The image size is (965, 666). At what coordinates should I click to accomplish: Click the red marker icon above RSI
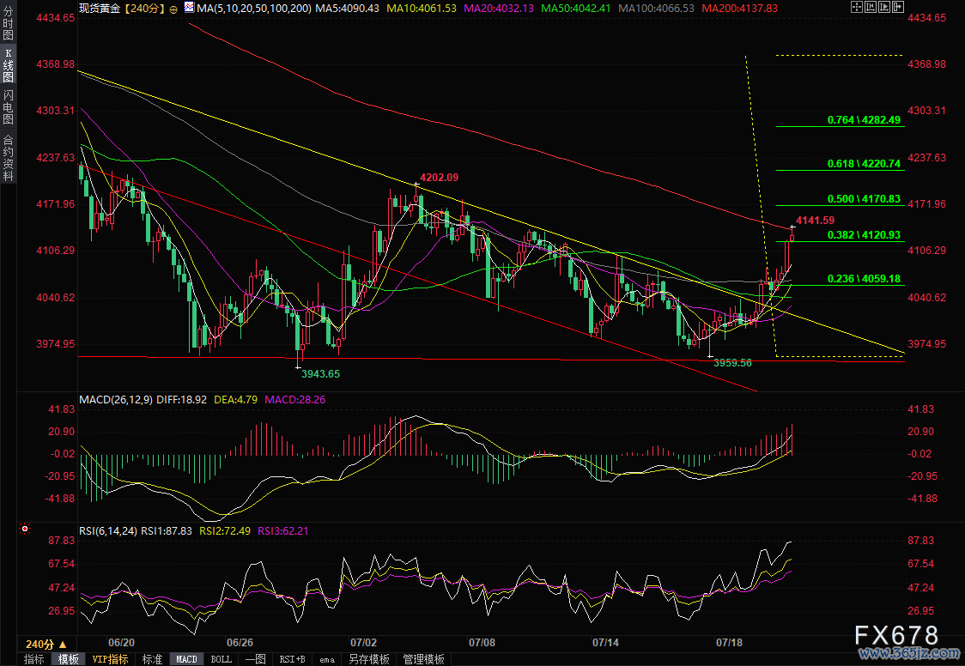coord(25,528)
